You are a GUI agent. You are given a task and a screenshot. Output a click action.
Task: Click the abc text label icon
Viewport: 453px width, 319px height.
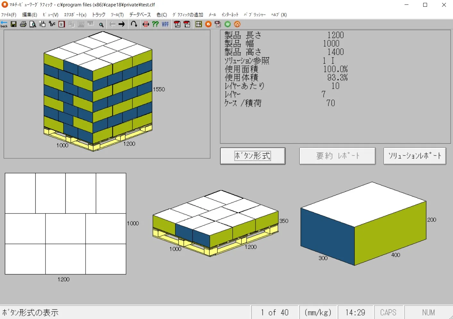(52, 24)
